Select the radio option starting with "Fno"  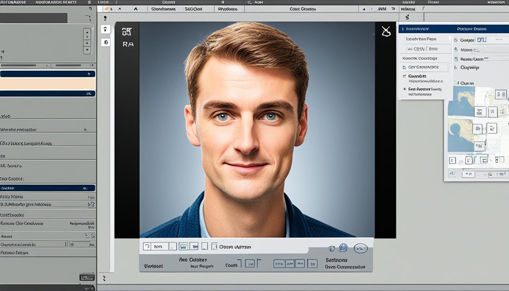(404, 89)
